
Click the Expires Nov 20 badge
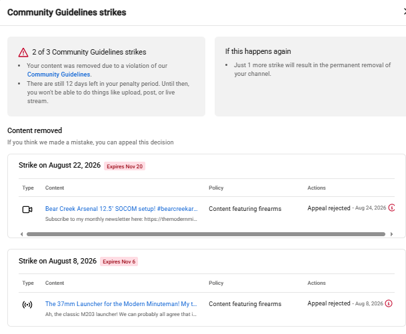click(125, 166)
